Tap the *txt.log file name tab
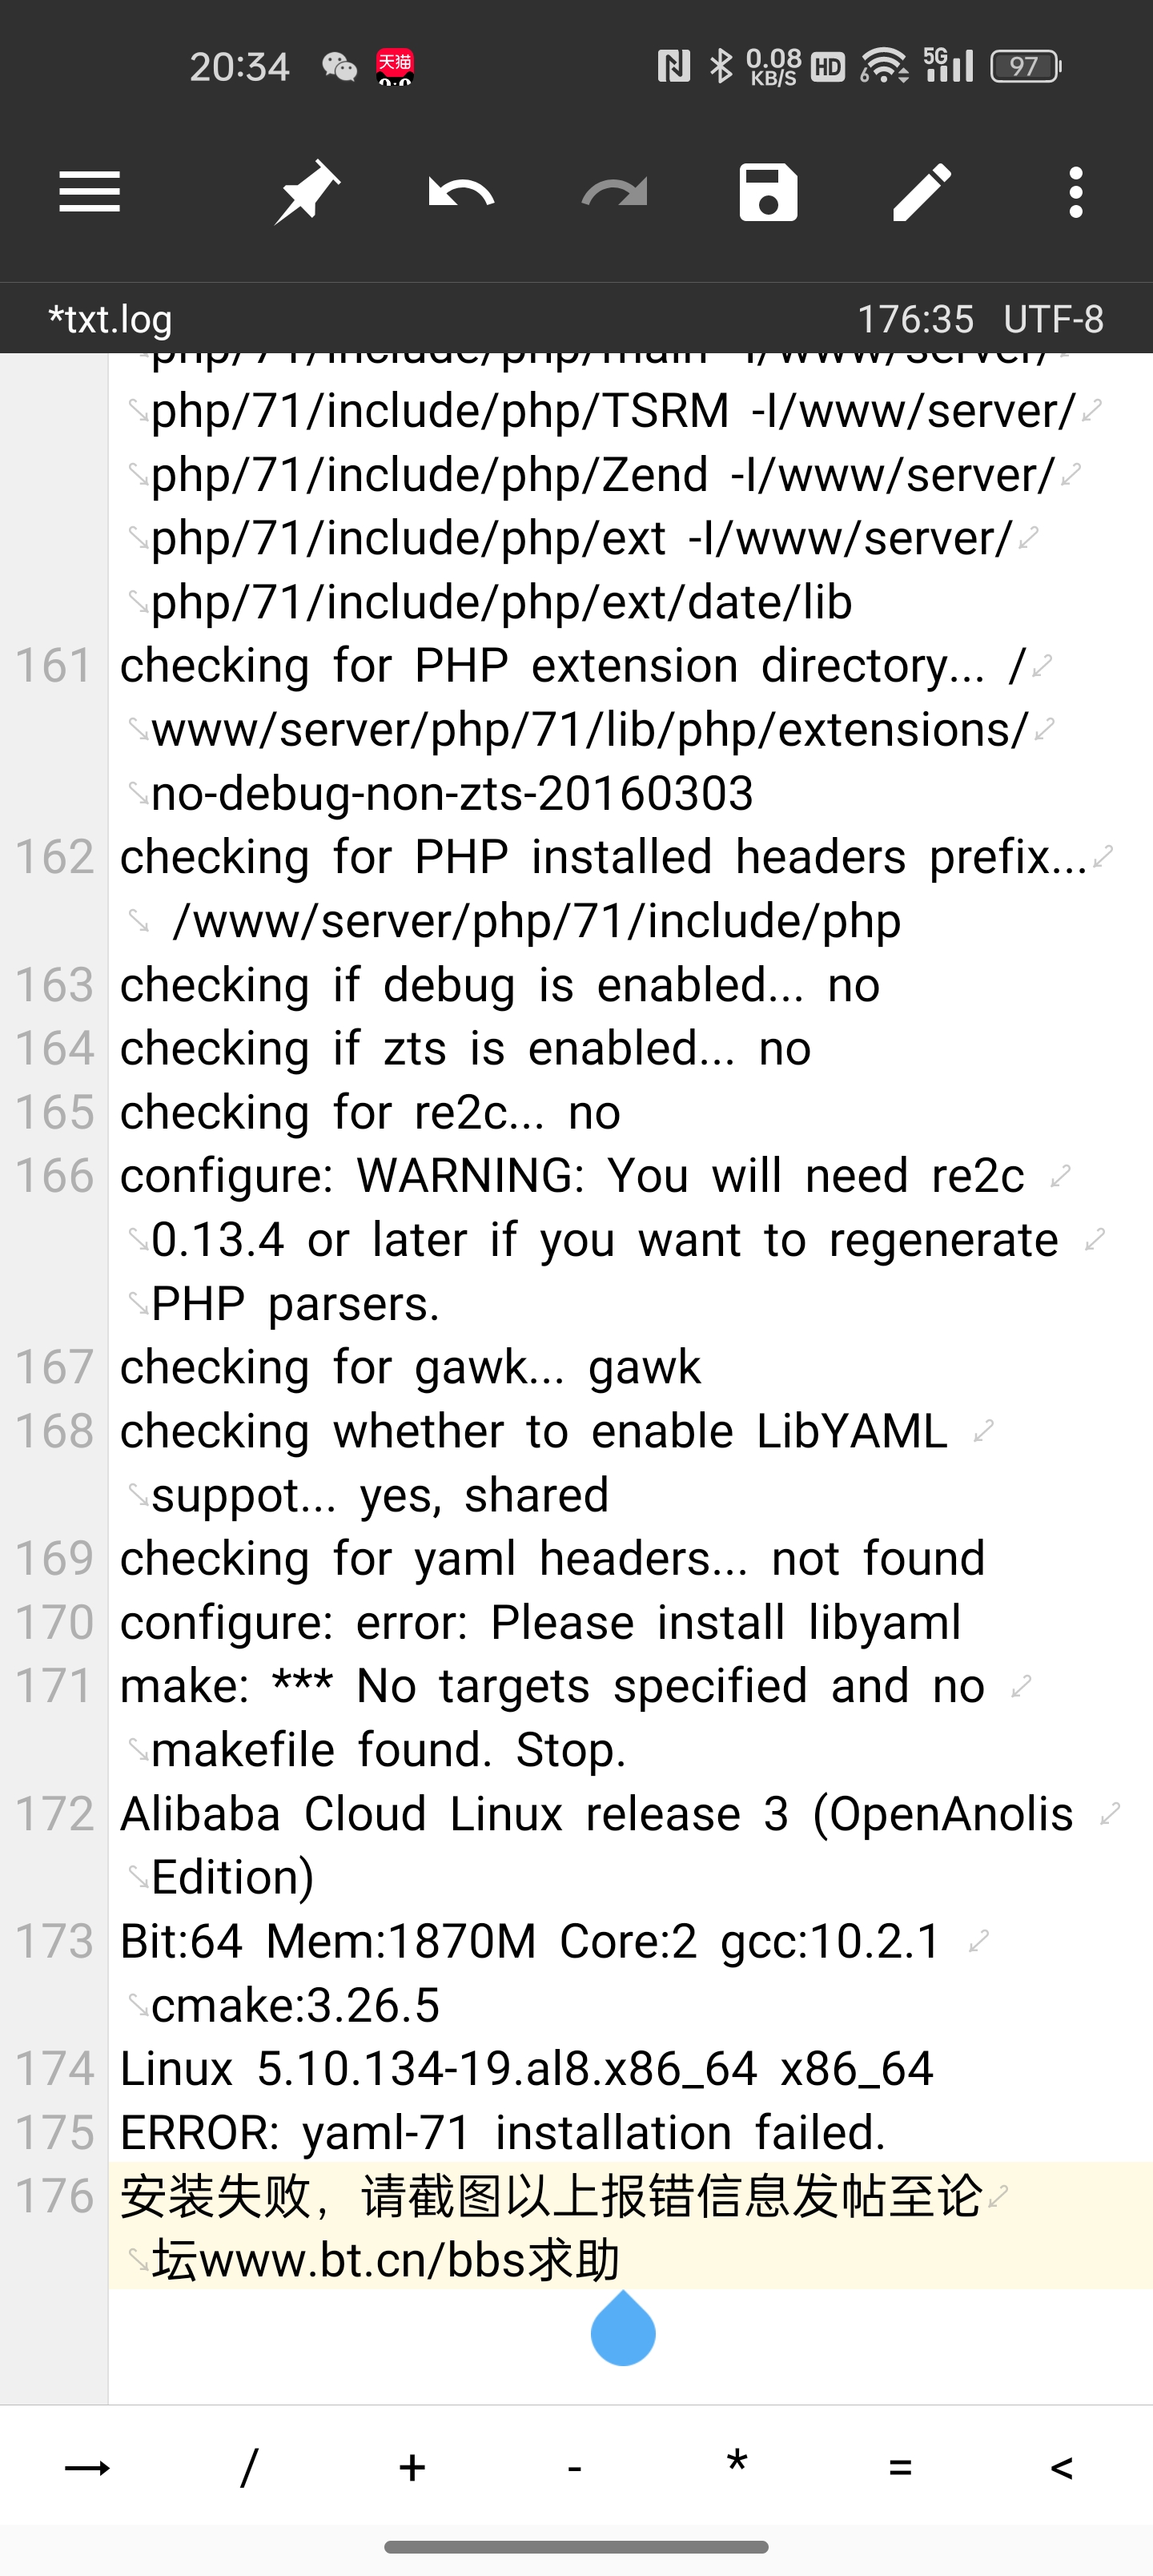Image resolution: width=1153 pixels, height=2576 pixels. [110, 320]
